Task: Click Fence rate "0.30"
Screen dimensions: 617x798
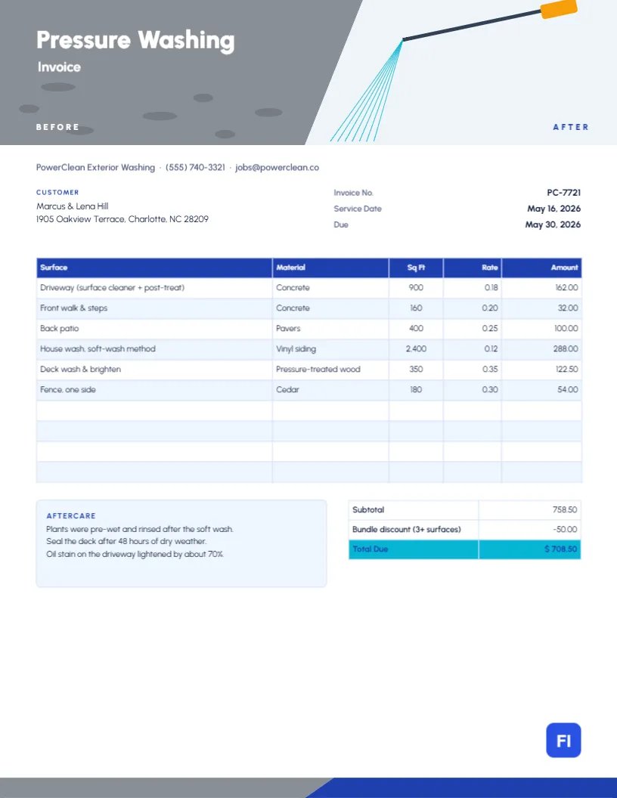Action: 490,389
